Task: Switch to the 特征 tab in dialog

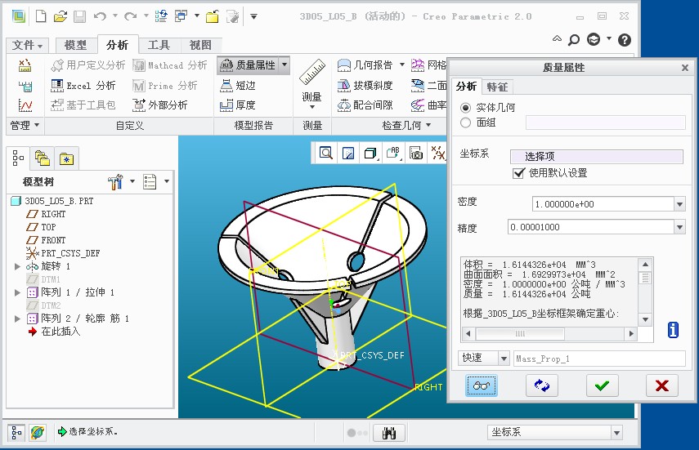Action: (x=496, y=87)
